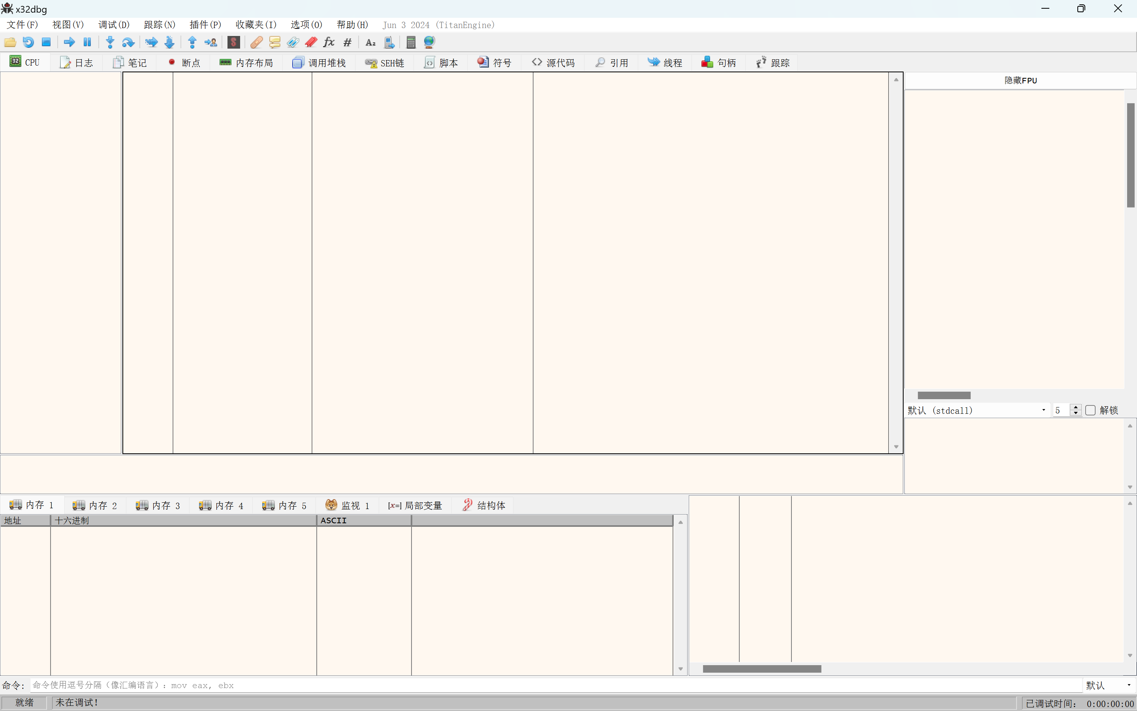
Task: Open the 调试(D) menu
Action: (114, 25)
